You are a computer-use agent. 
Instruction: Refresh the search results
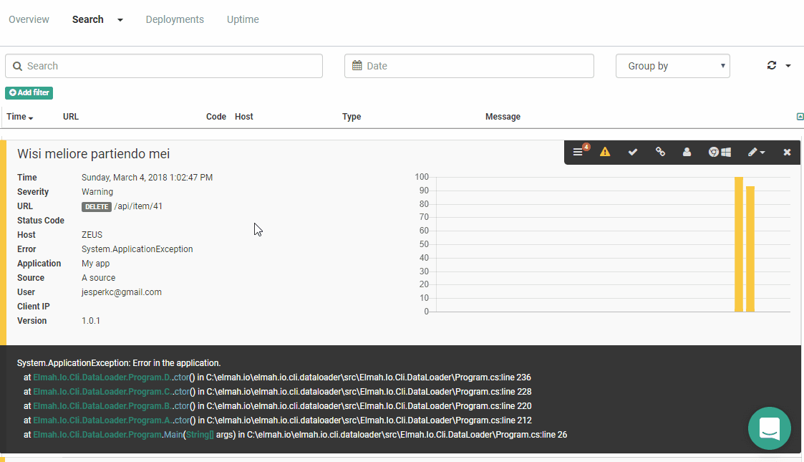coord(771,64)
